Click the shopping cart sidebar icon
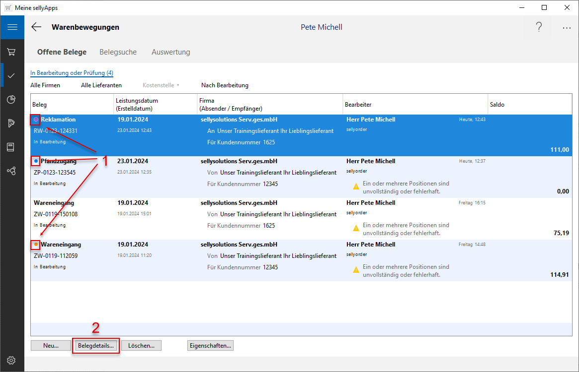Viewport: 579px width, 372px height. (x=11, y=52)
